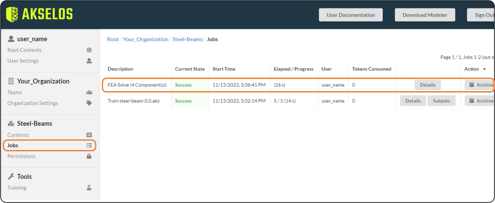This screenshot has width=495, height=203.
Task: Click the Elapsed / Progress column header
Action: pyautogui.click(x=294, y=69)
